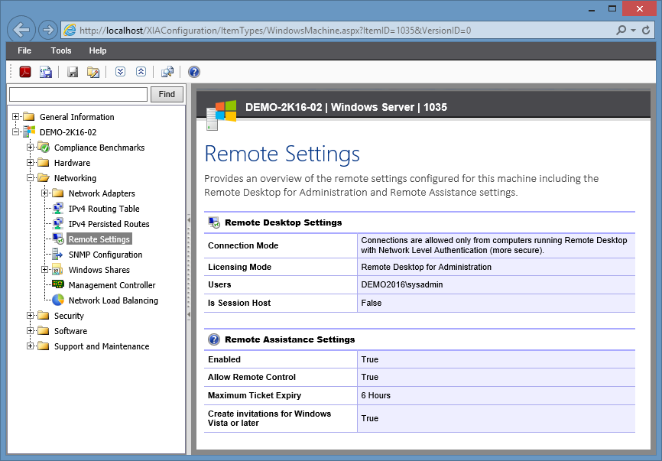The width and height of the screenshot is (662, 461).
Task: Open the preview icon on the toolbar
Action: click(x=167, y=71)
